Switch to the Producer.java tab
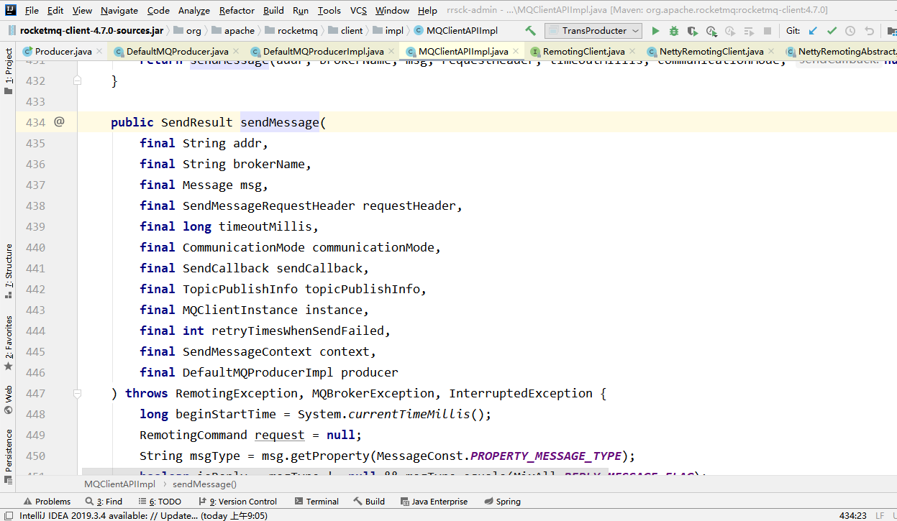 click(63, 52)
